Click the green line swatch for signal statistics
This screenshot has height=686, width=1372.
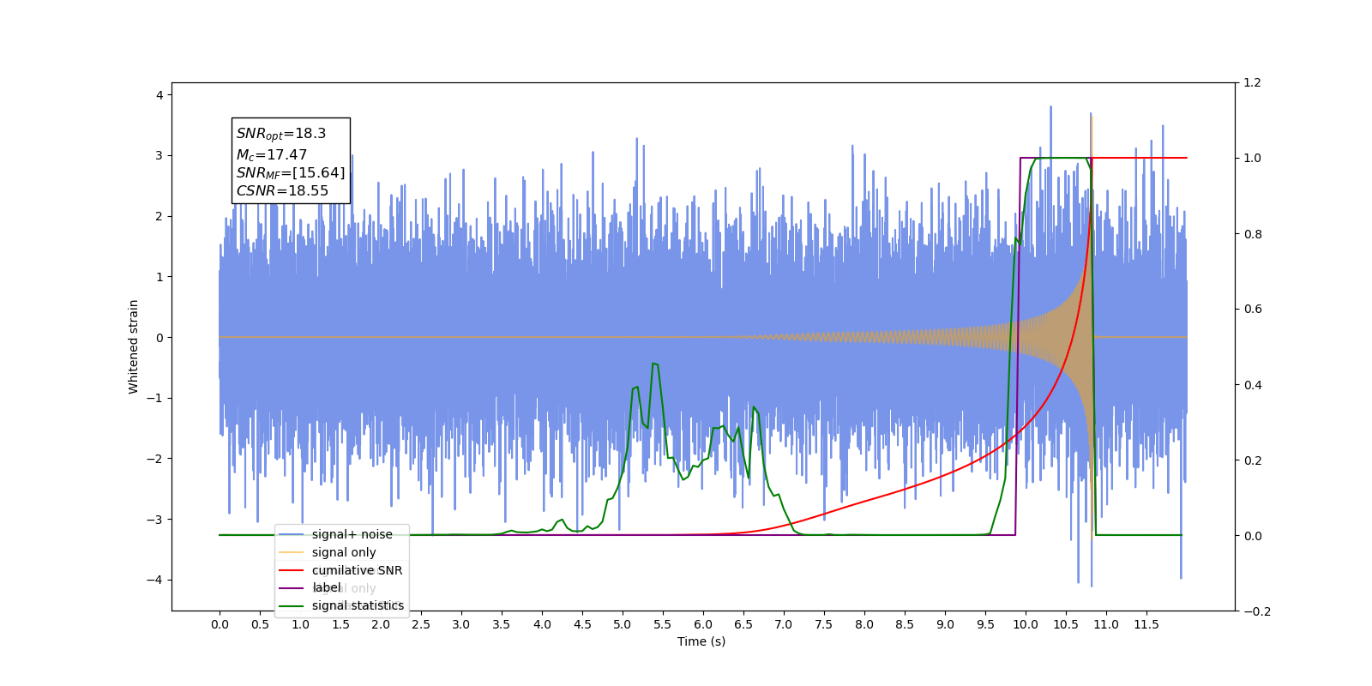pos(292,605)
